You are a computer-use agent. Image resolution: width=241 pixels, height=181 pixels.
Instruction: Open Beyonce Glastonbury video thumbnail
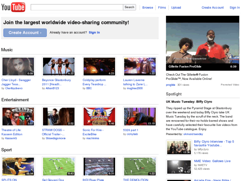(x=59, y=66)
